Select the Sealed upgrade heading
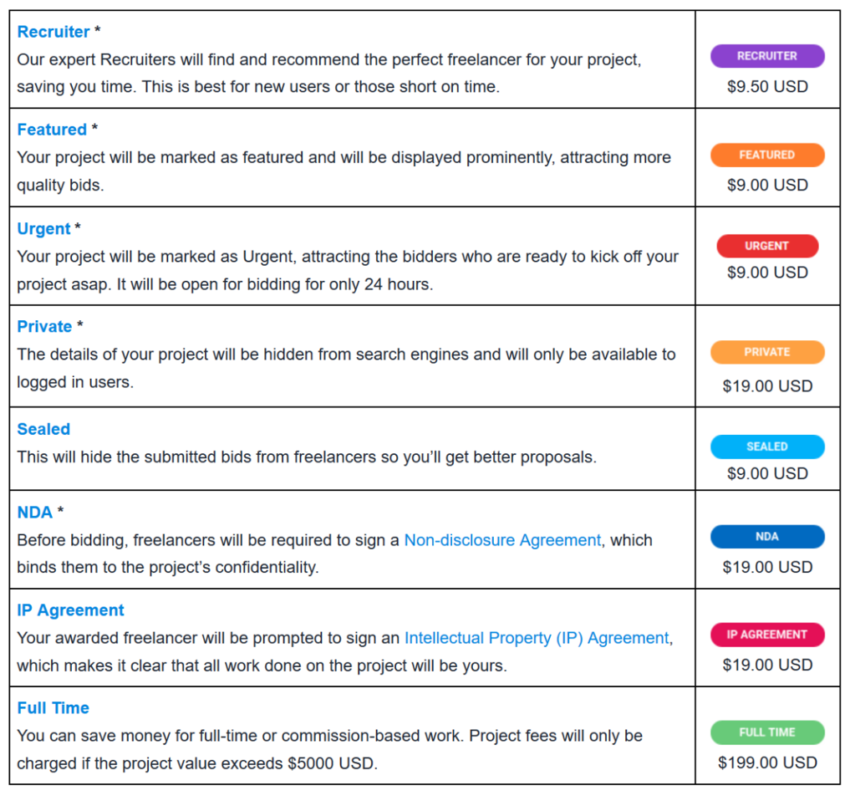The height and width of the screenshot is (796, 850). pyautogui.click(x=43, y=429)
